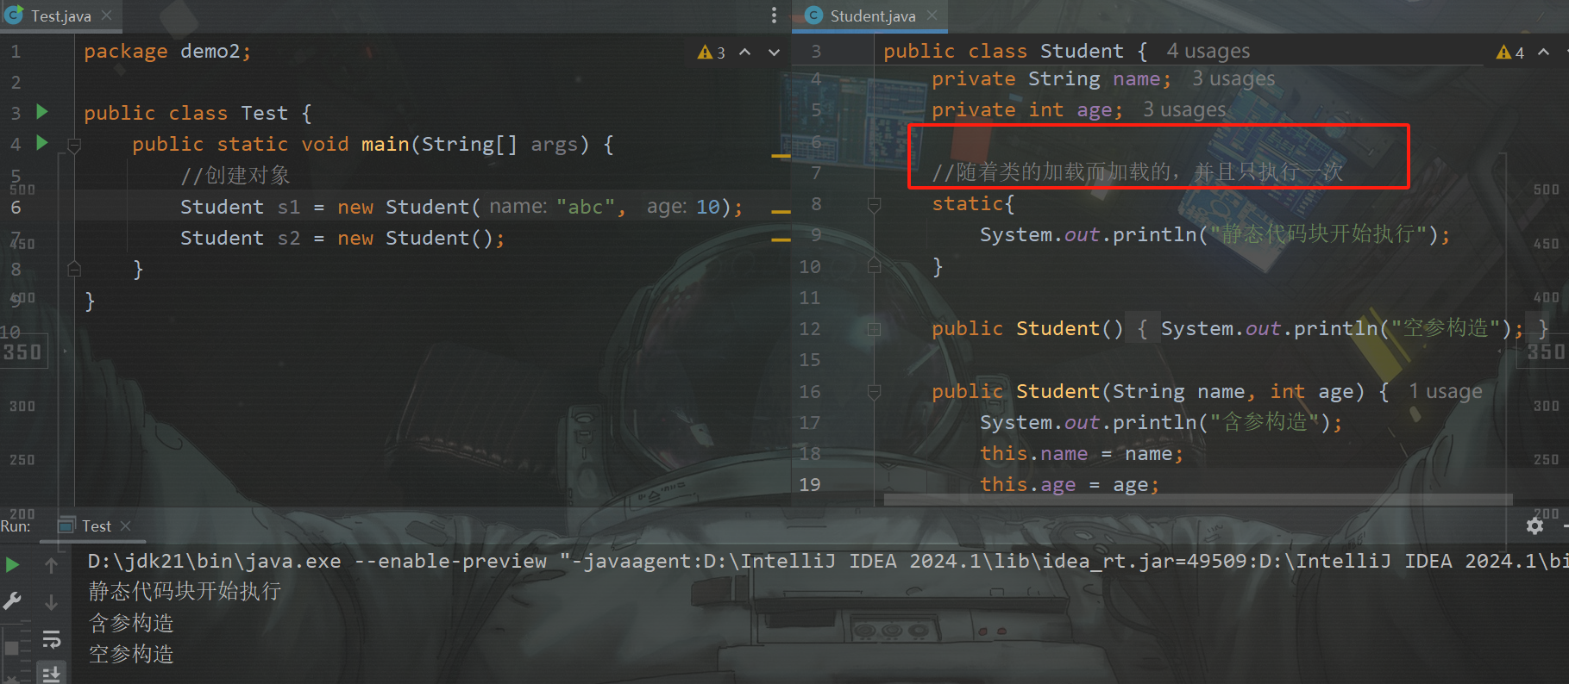Click the '静态代码块开始执行' console output line

tap(185, 591)
